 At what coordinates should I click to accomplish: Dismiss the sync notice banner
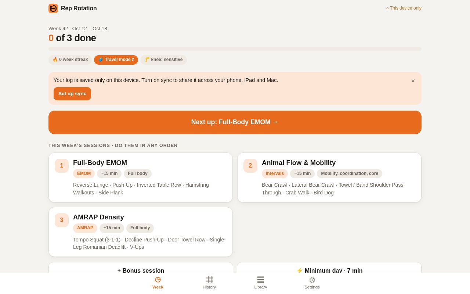point(413,81)
